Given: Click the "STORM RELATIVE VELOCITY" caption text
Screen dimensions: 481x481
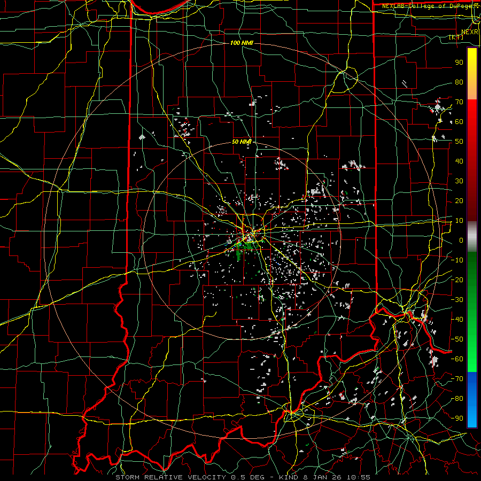Looking at the screenshot, I should (x=170, y=477).
